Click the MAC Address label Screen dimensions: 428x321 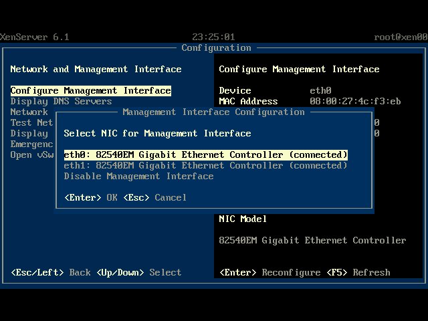tap(248, 101)
